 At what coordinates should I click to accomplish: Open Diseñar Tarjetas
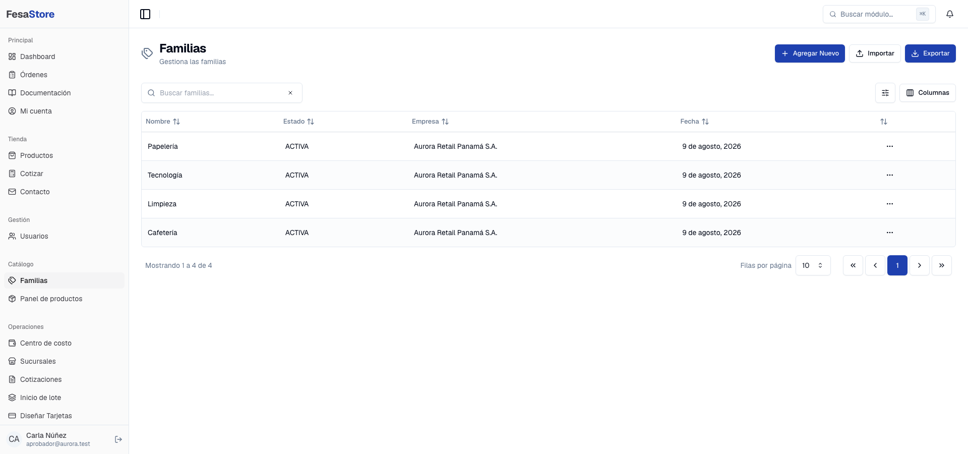point(64,416)
